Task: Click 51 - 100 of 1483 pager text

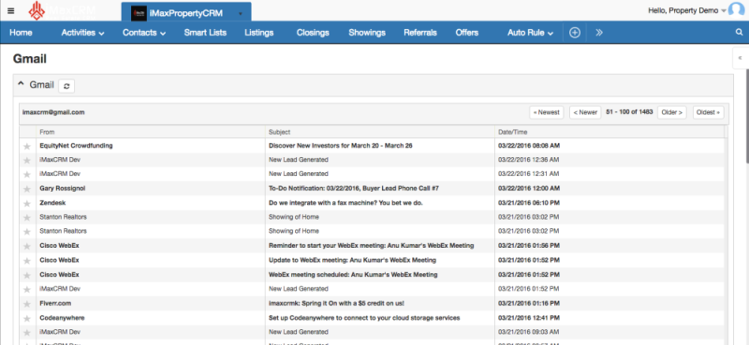Action: pos(629,112)
